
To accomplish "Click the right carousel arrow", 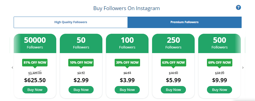I will tap(243, 68).
